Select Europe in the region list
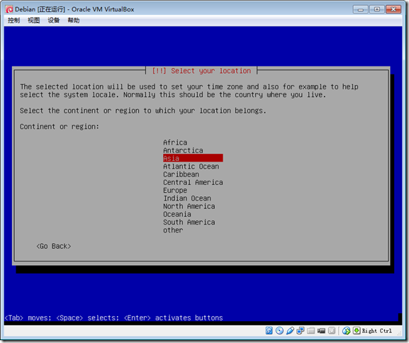Image resolution: width=409 pixels, height=343 pixels. click(x=175, y=191)
